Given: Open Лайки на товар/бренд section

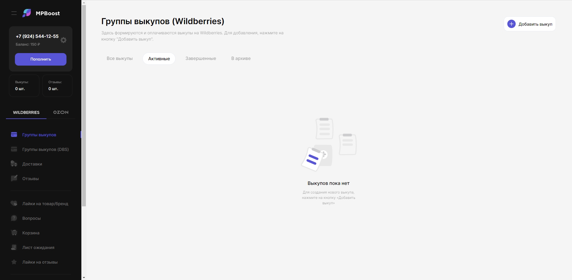Looking at the screenshot, I should point(45,204).
